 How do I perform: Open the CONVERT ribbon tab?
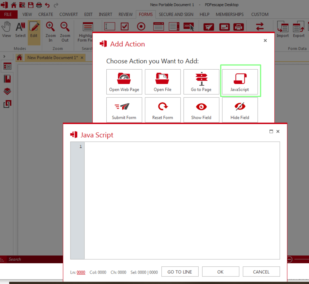[68, 14]
